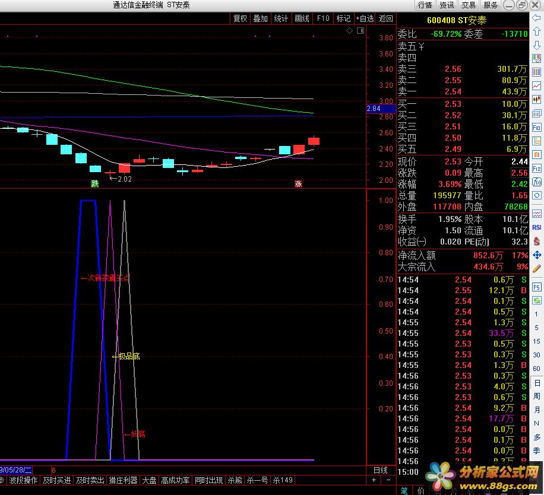Open the 服务 menu
Image resolution: width=544 pixels, height=495 pixels.
click(x=490, y=5)
